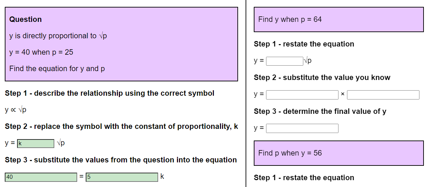Screen dimensions: 429x187
Task: Select the "Find p when y = 56" box
Action: click(338, 153)
